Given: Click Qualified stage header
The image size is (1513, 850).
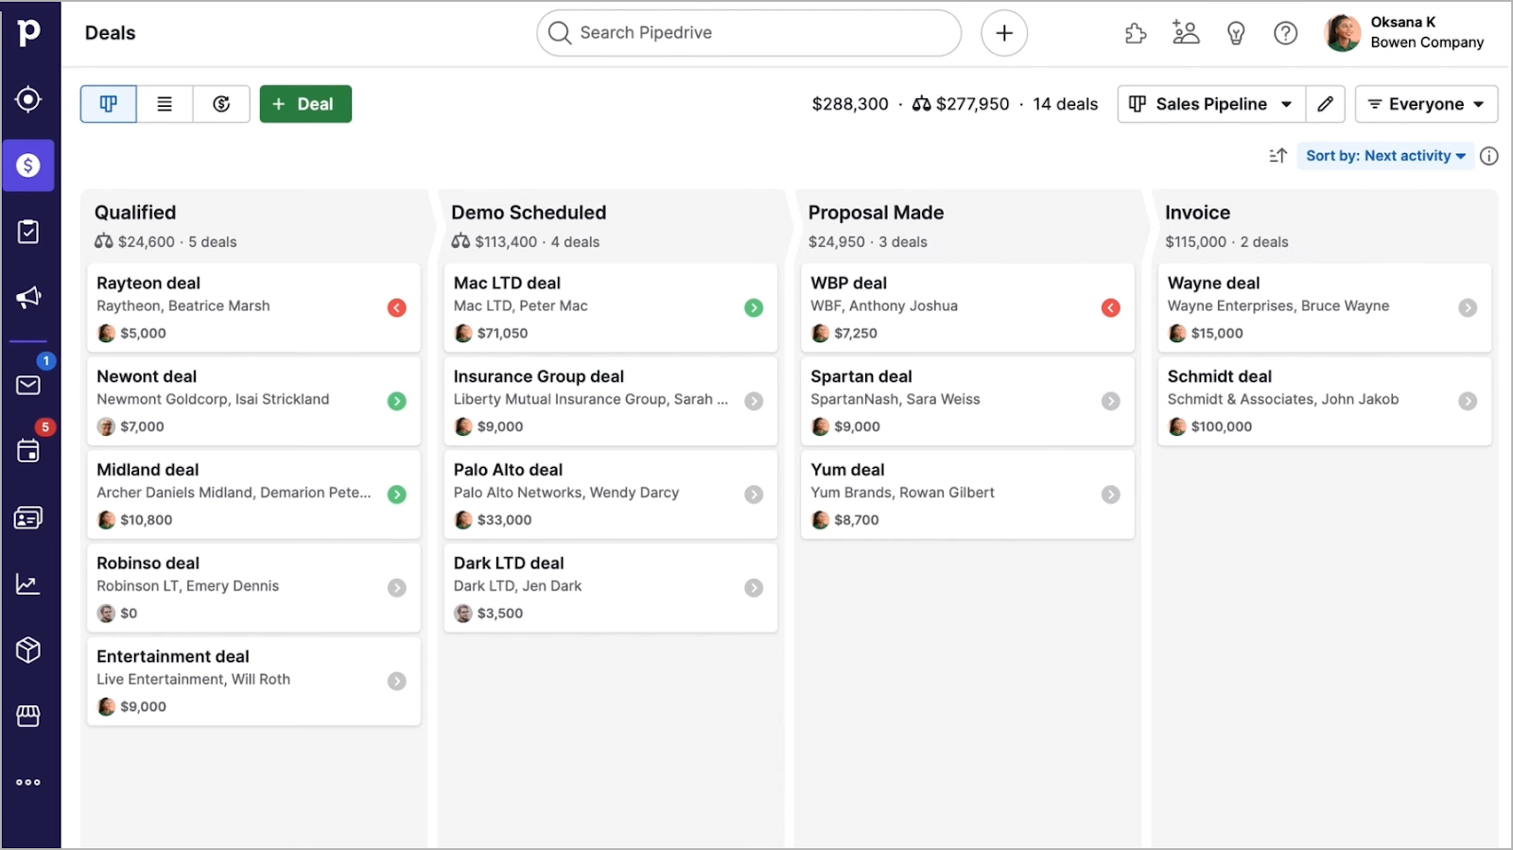Looking at the screenshot, I should coord(135,213).
